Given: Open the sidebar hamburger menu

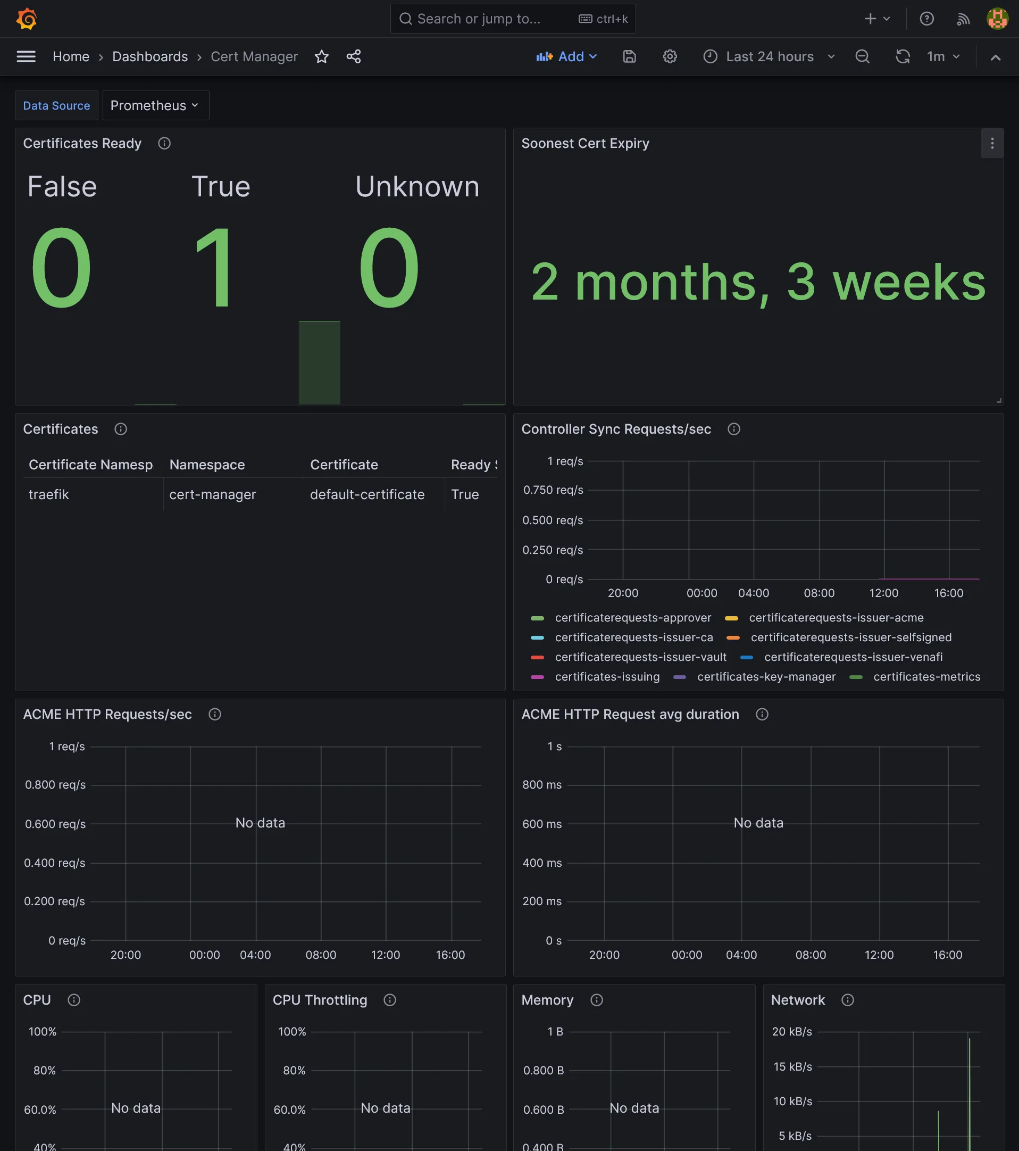Looking at the screenshot, I should (x=26, y=56).
